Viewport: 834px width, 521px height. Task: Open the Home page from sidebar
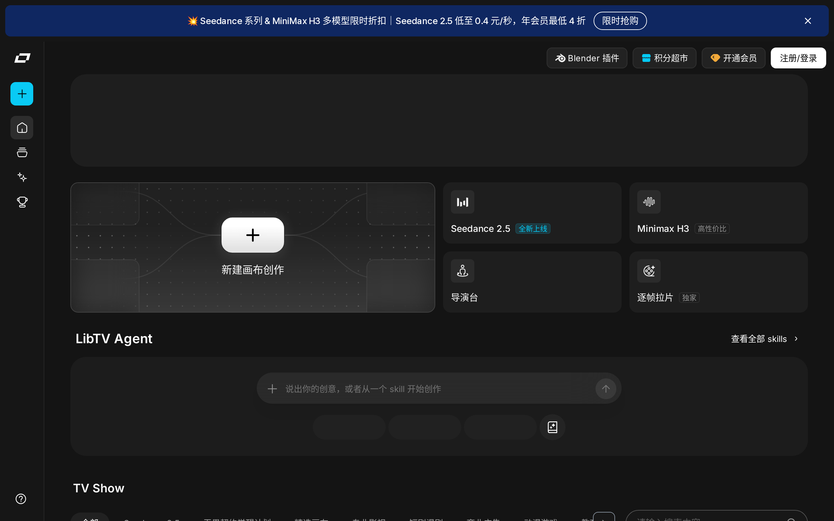coord(22,128)
